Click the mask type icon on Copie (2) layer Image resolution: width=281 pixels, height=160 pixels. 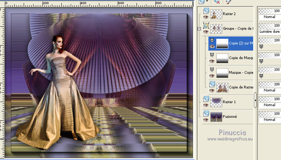(212, 40)
